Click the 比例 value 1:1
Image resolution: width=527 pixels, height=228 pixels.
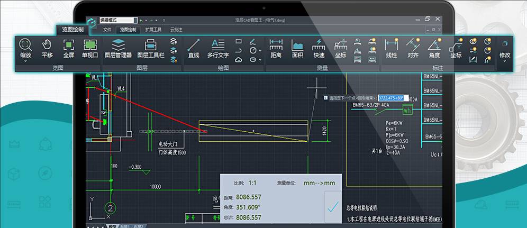pyautogui.click(x=252, y=183)
